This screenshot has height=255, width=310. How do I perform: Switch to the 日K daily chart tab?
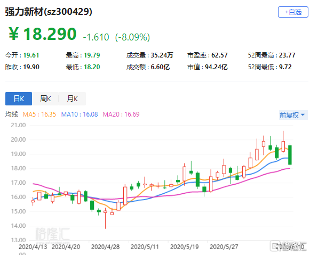point(19,98)
